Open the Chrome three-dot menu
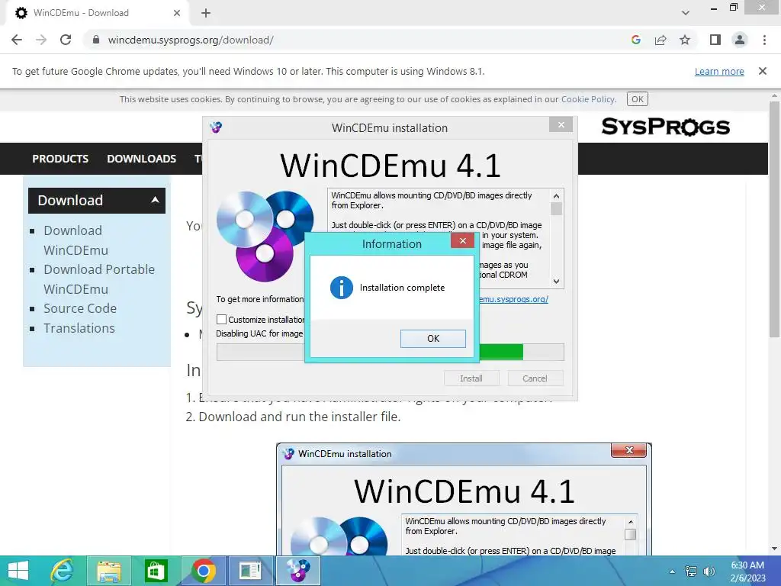The image size is (781, 586). (764, 40)
